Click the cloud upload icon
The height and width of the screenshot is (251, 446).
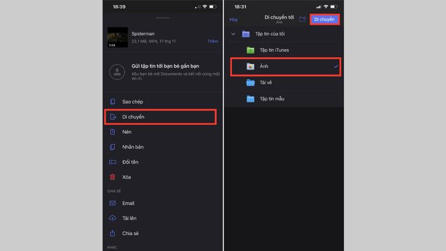[x=113, y=219]
